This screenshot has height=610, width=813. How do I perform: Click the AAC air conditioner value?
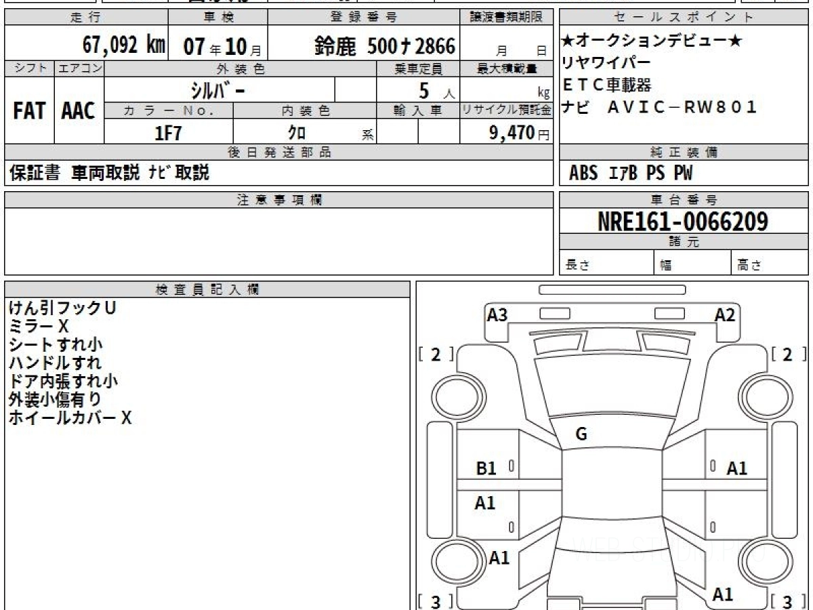coord(79,111)
